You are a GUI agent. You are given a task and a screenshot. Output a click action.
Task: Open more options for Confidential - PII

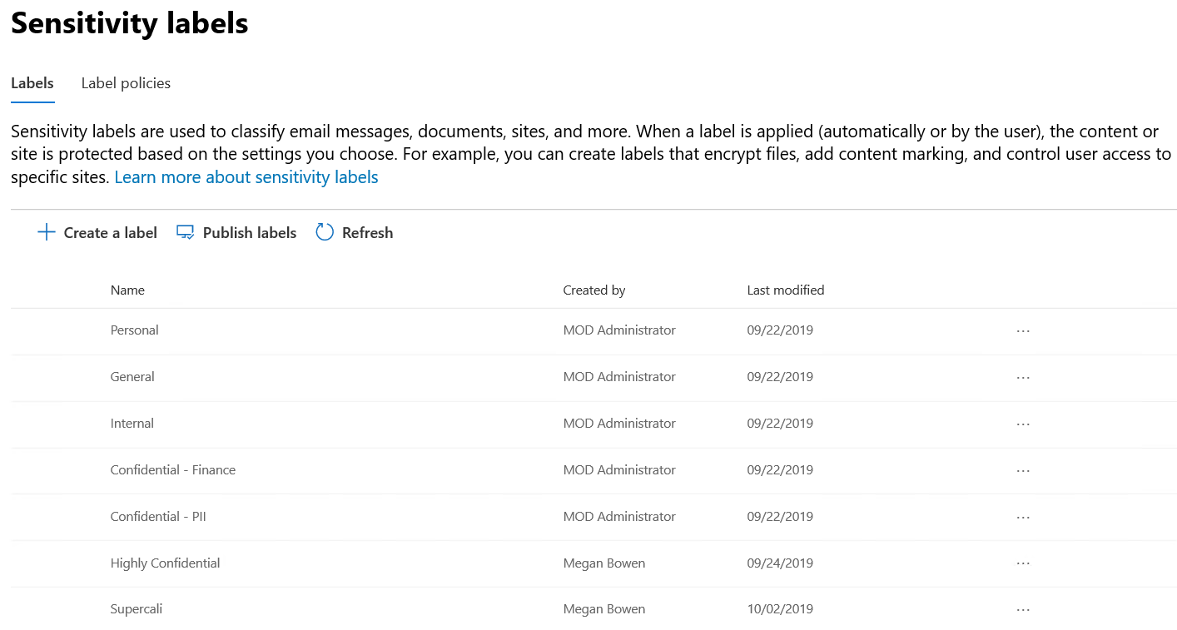[x=1023, y=517]
